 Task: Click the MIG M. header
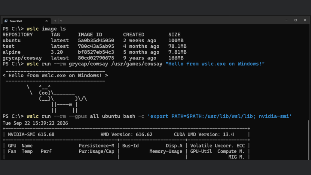[236, 157]
